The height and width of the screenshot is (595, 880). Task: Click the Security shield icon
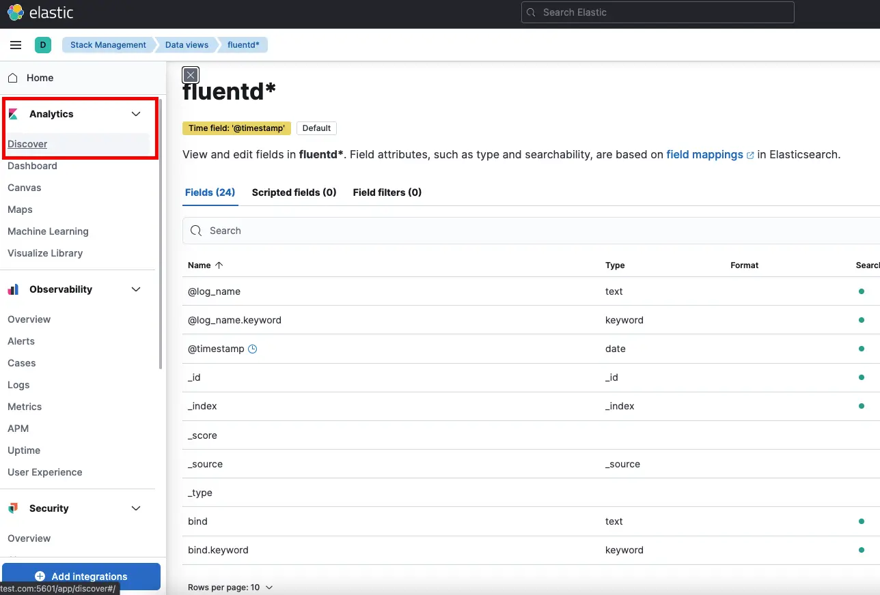13,508
